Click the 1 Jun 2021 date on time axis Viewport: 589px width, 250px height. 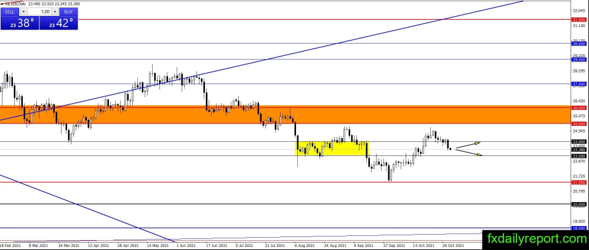[185, 246]
